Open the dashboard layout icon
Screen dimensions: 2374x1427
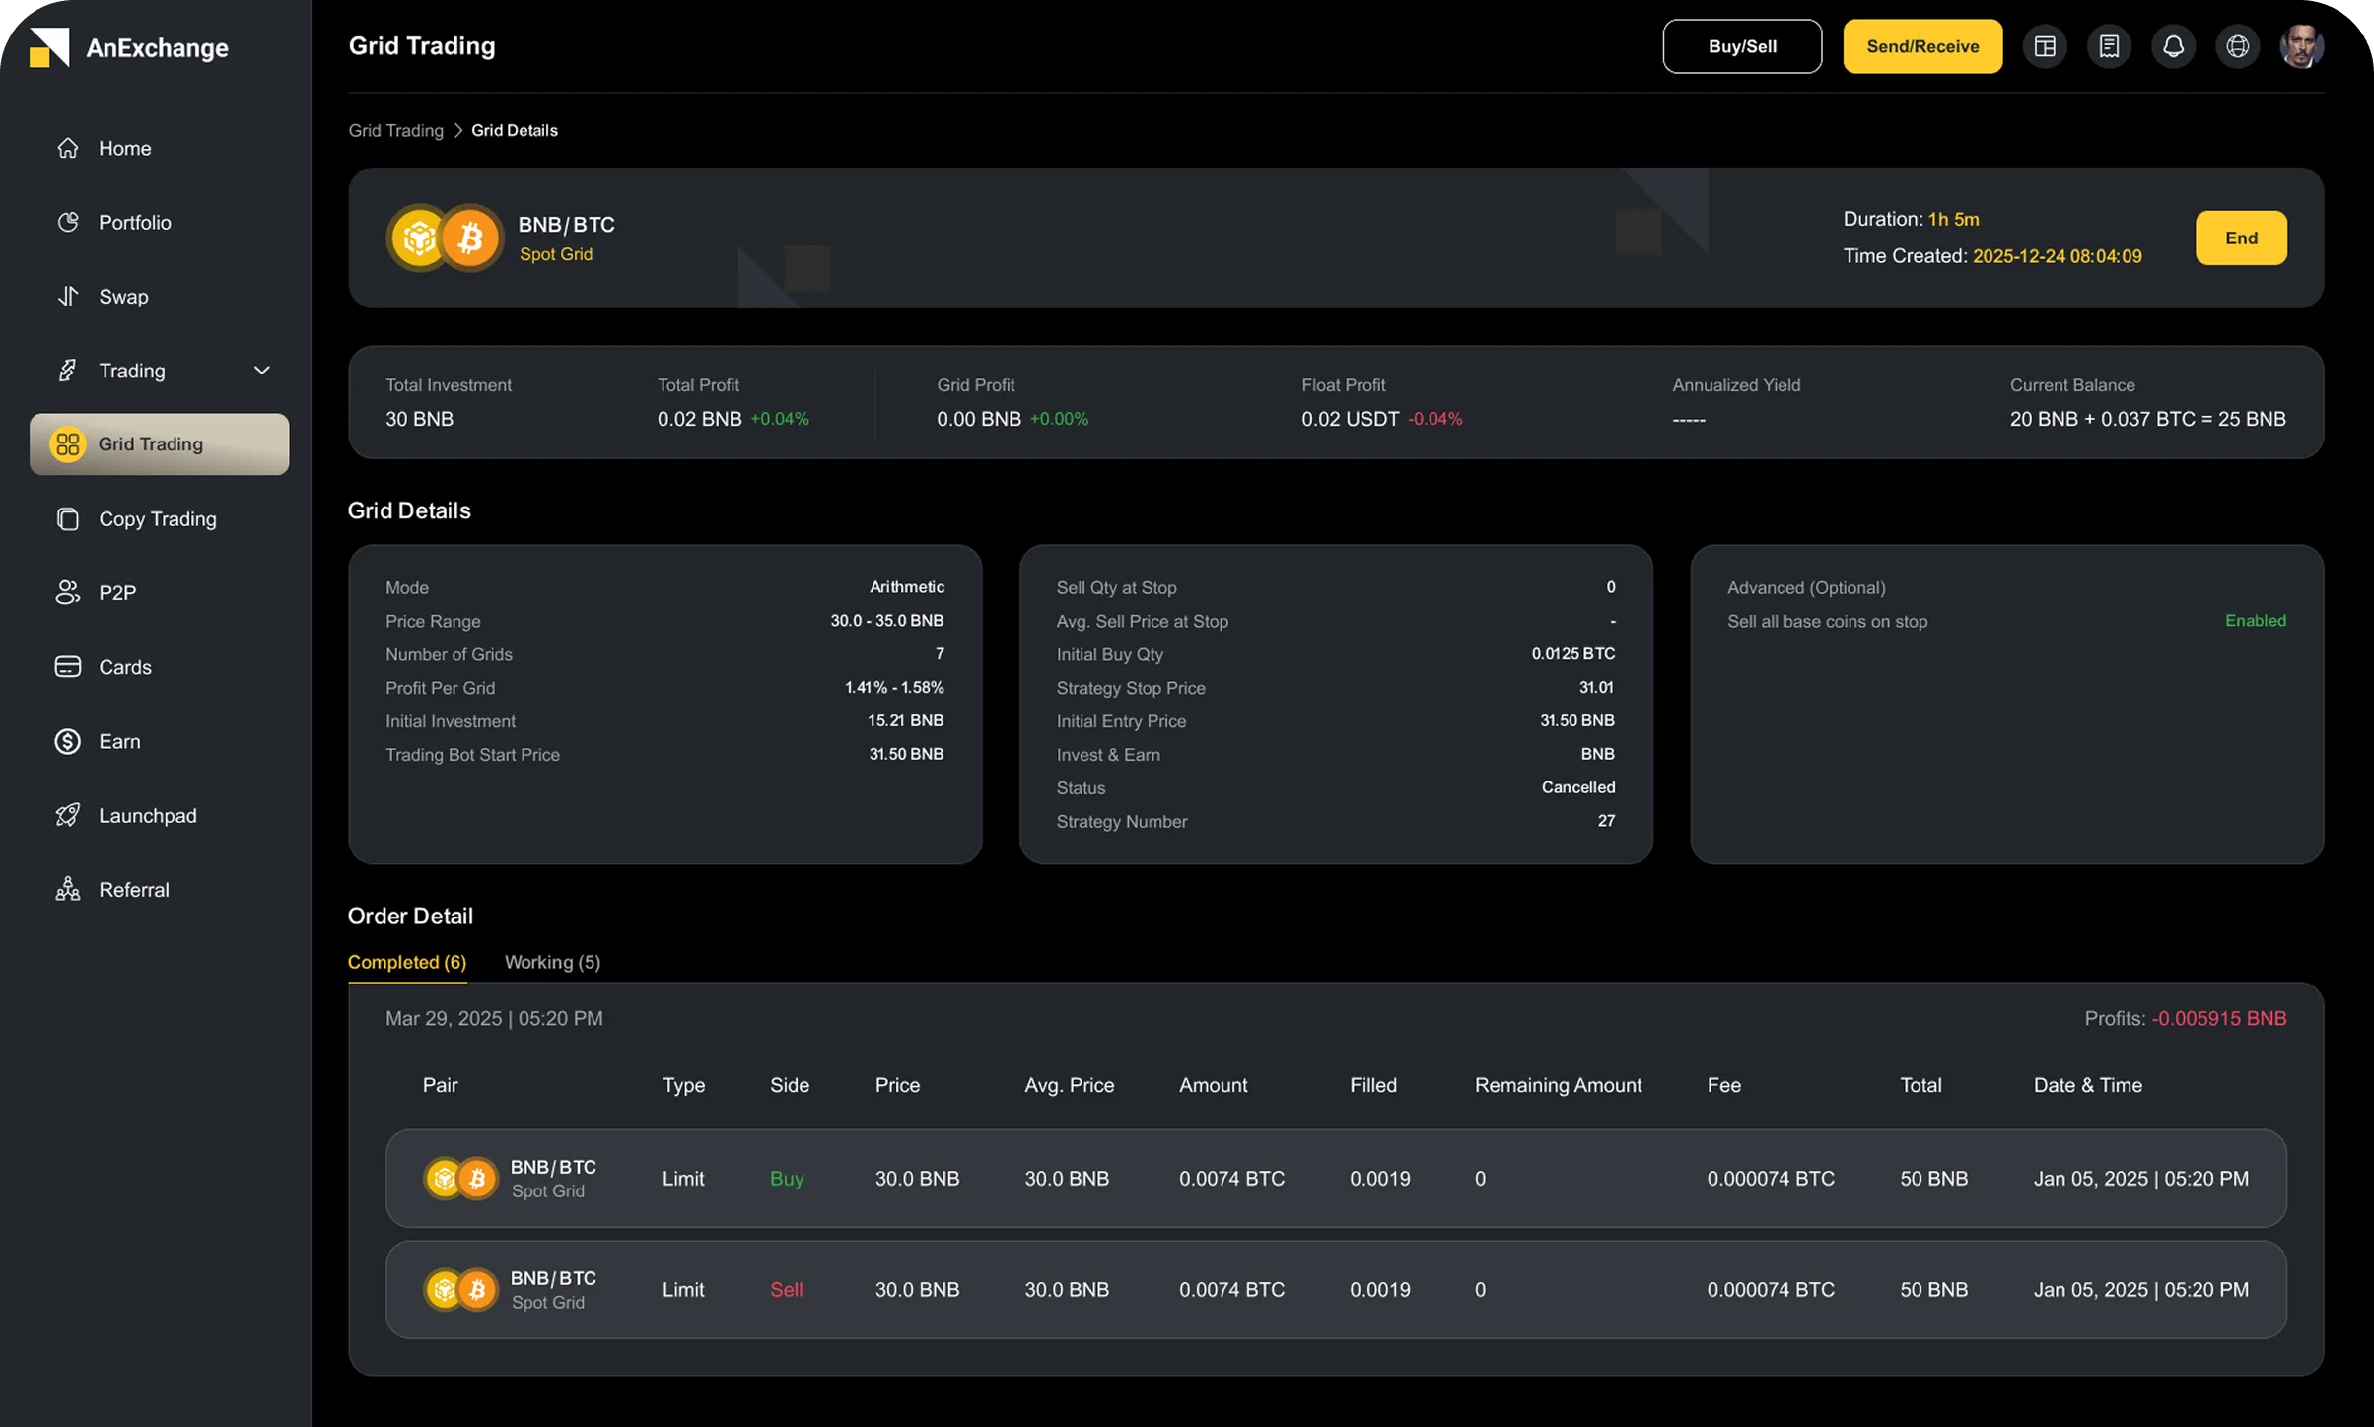point(2045,45)
